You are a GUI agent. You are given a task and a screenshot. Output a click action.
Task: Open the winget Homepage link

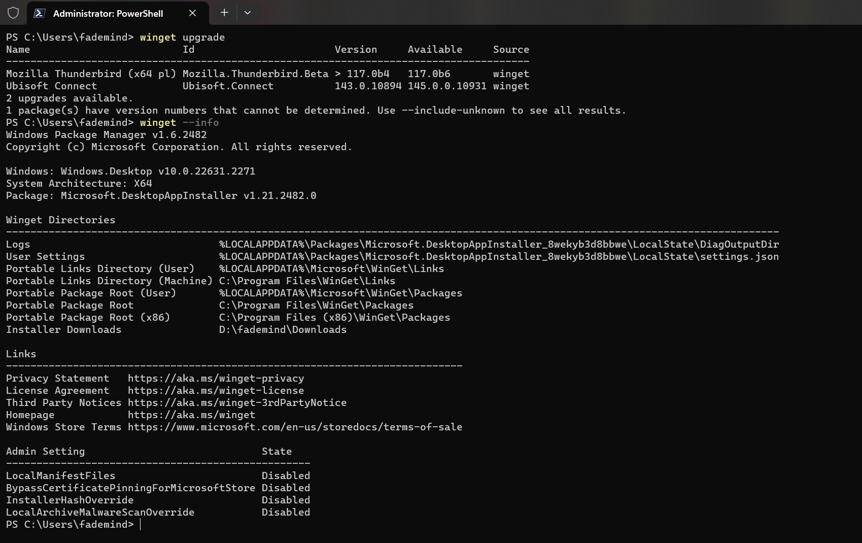[x=191, y=415]
